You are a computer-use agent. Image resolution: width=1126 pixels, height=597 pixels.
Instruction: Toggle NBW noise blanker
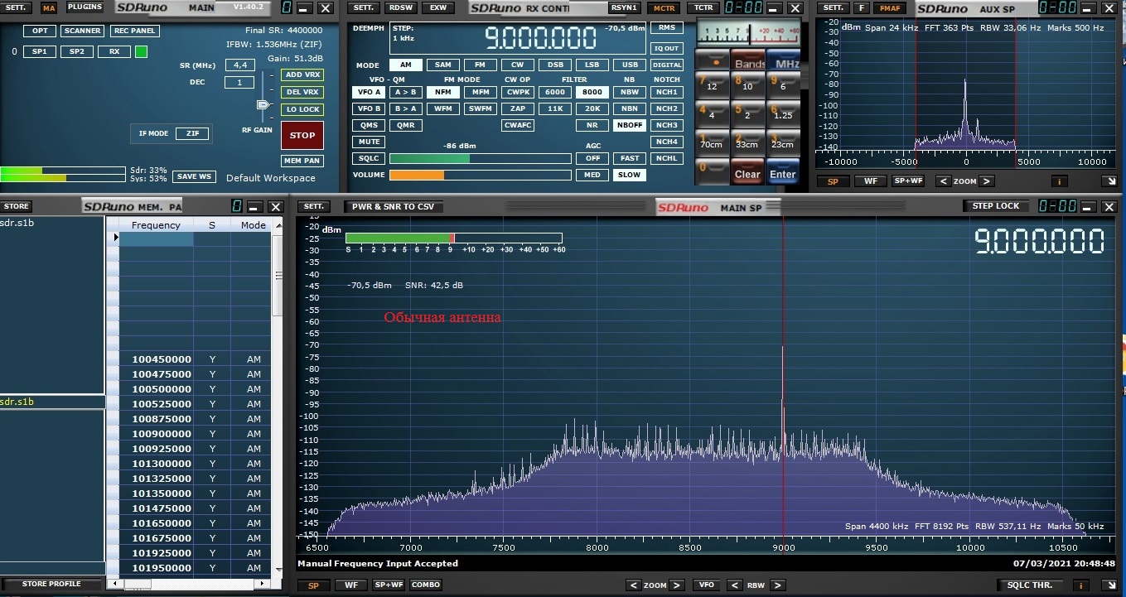pyautogui.click(x=630, y=92)
